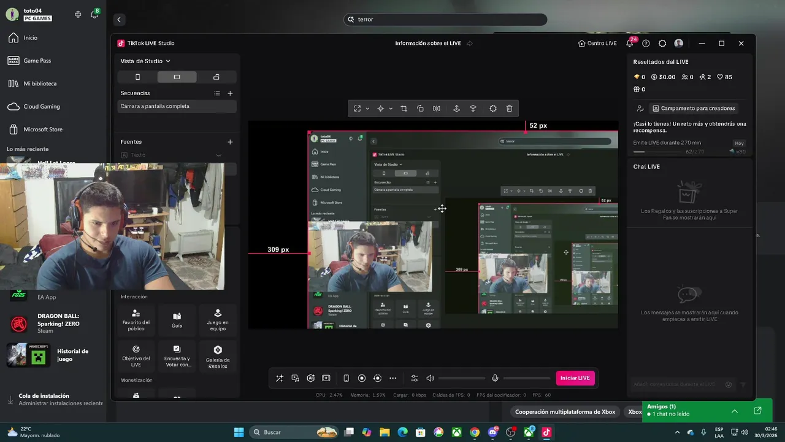This screenshot has width=785, height=442.
Task: Open the AI tool in bottom bar
Action: coord(311,378)
